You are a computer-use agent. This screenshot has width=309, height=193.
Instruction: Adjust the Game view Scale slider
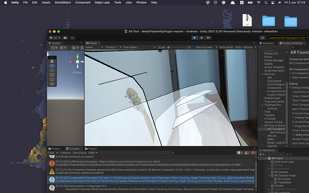pos(176,47)
